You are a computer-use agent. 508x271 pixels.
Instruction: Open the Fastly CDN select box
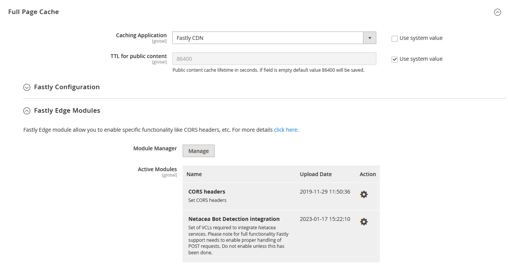click(268, 38)
